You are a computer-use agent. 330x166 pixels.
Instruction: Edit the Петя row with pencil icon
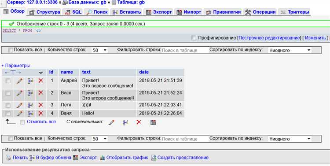click(x=19, y=105)
